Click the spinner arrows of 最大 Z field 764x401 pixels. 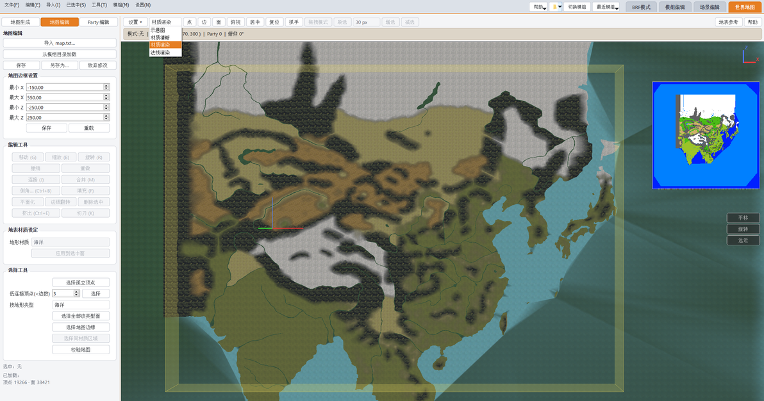pos(106,117)
